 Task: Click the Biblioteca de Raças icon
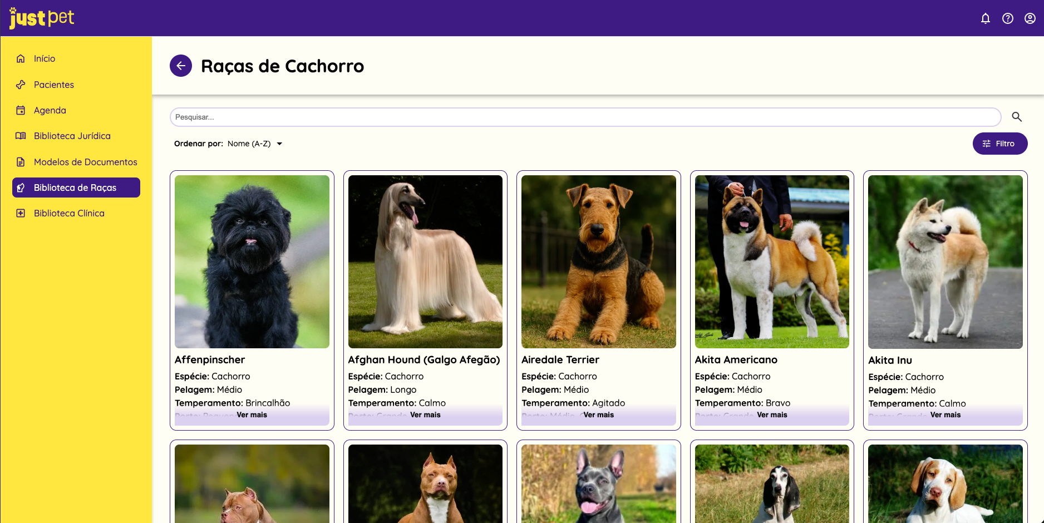[x=21, y=188]
